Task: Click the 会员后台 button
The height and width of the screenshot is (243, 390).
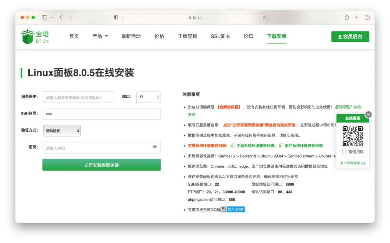Action: (350, 36)
